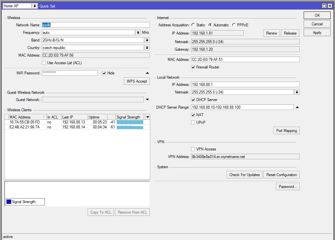Open the Home AP mode dropdown
Screen dimensions: 335x240
[x=35, y=6]
